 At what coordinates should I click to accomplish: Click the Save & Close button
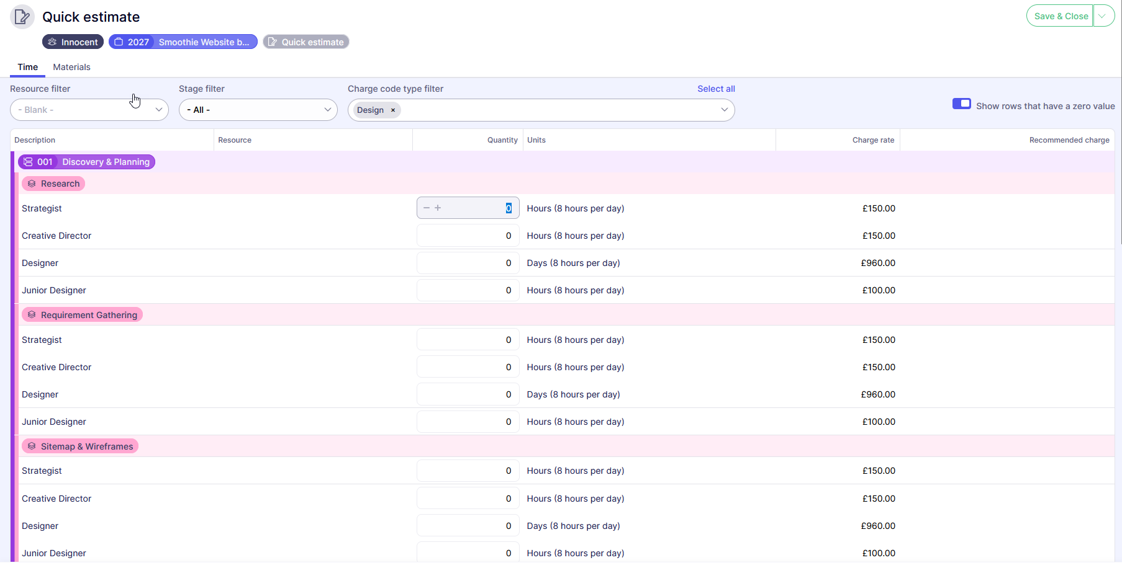pos(1060,16)
